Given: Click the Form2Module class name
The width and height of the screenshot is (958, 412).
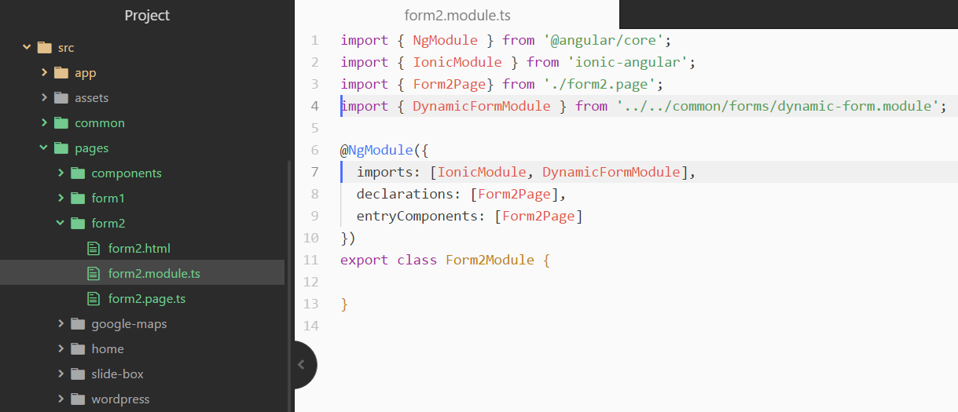Looking at the screenshot, I should click(x=490, y=260).
